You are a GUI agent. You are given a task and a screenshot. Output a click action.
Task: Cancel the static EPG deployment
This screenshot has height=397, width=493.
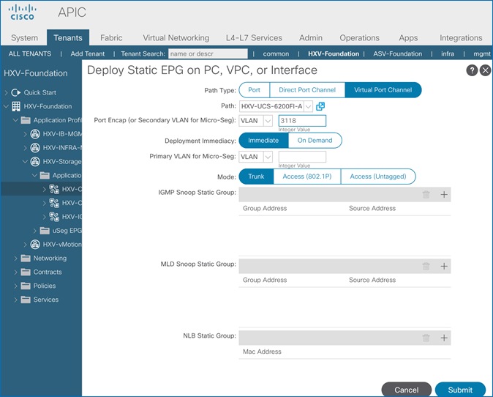pos(407,390)
